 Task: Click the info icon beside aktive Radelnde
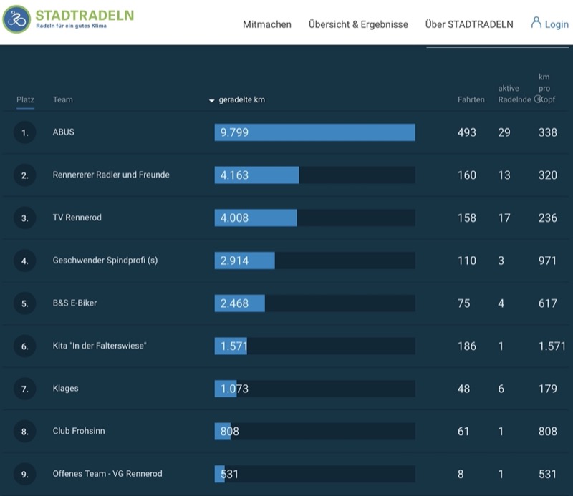pos(538,99)
